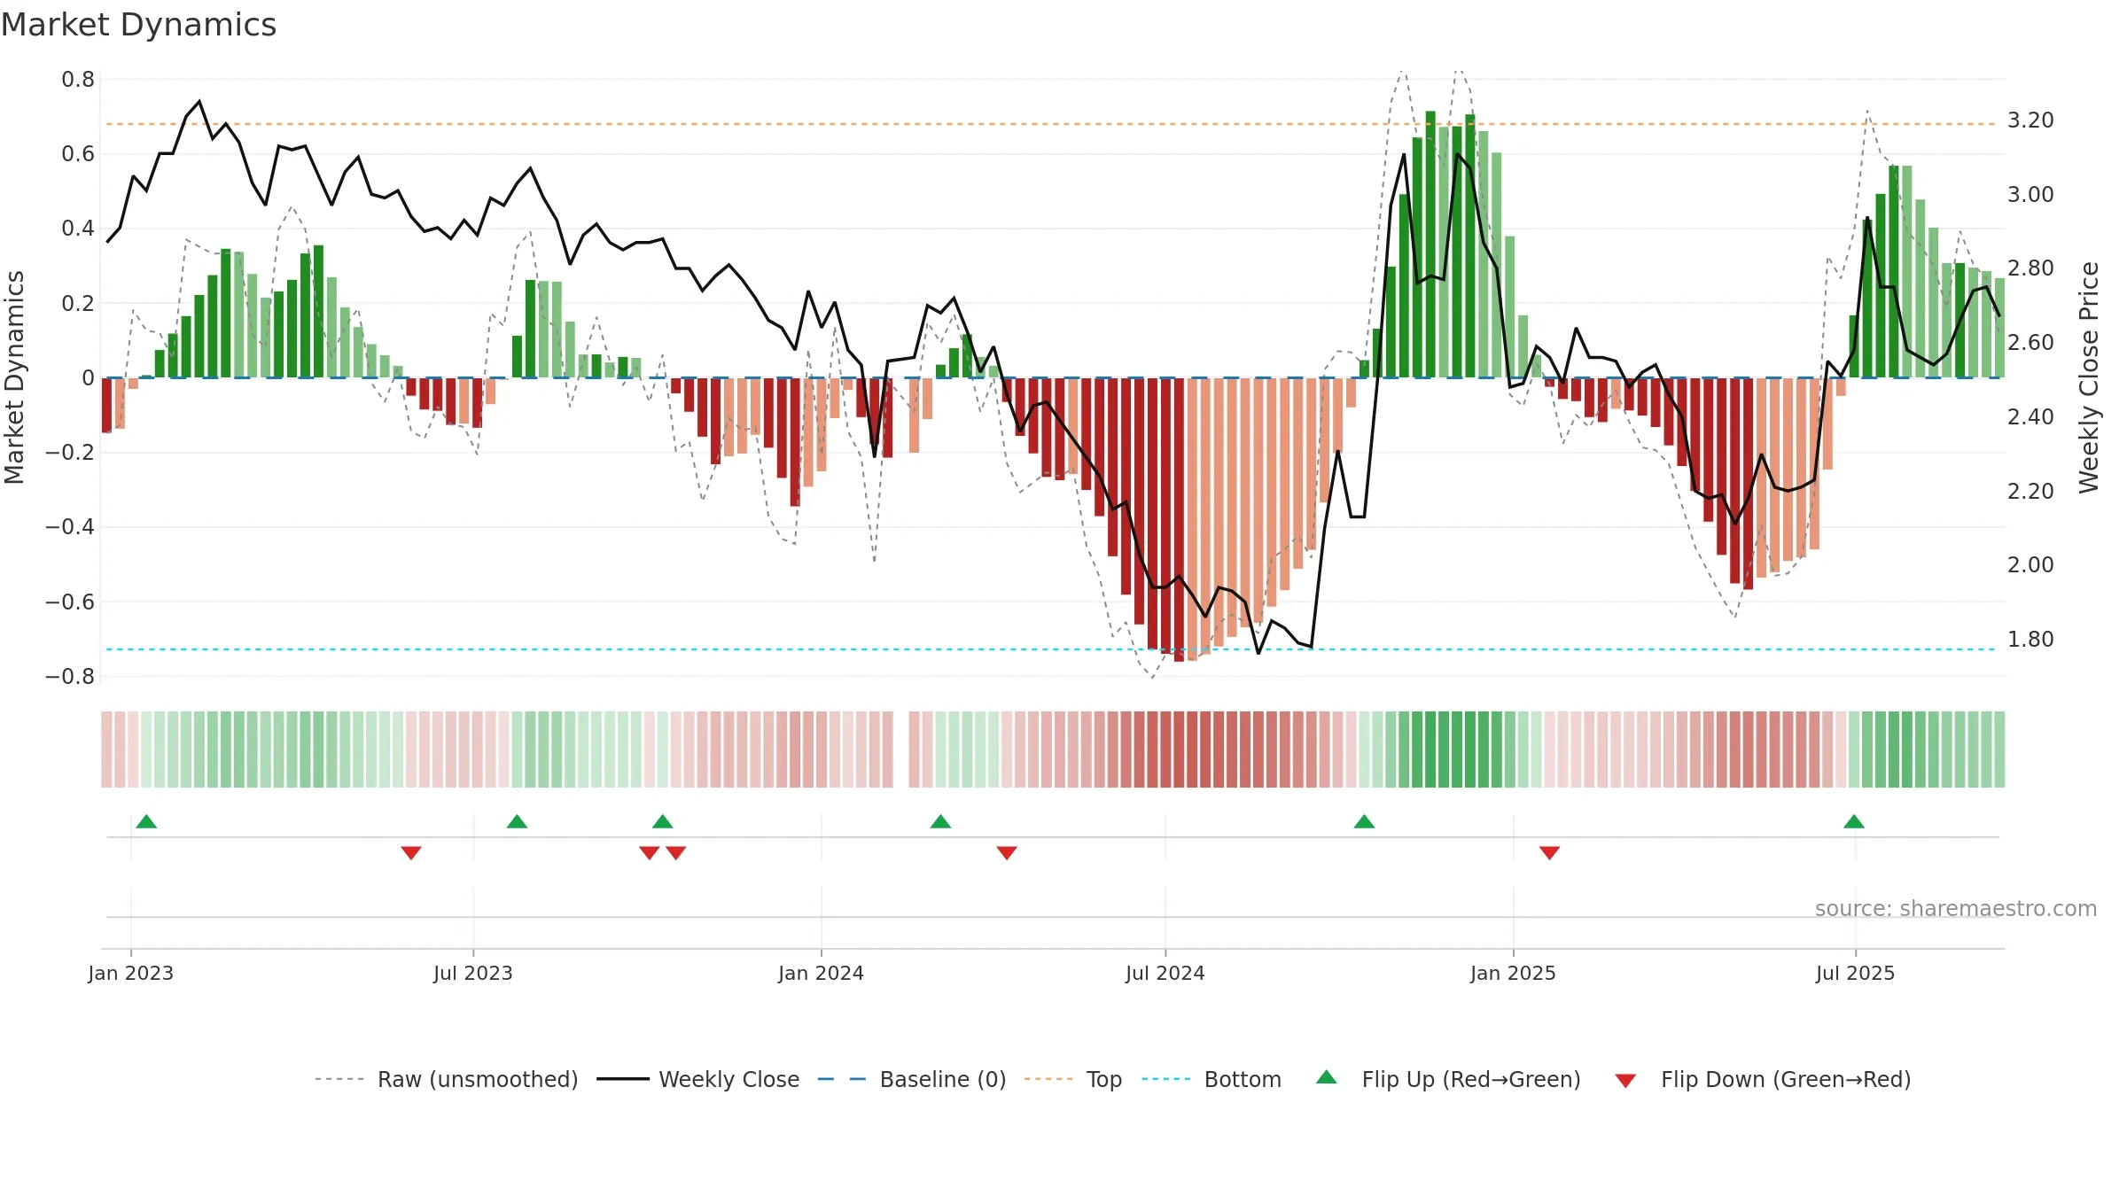2127x1196 pixels.
Task: Click the Jan 2024 x-axis label
Action: click(x=822, y=973)
